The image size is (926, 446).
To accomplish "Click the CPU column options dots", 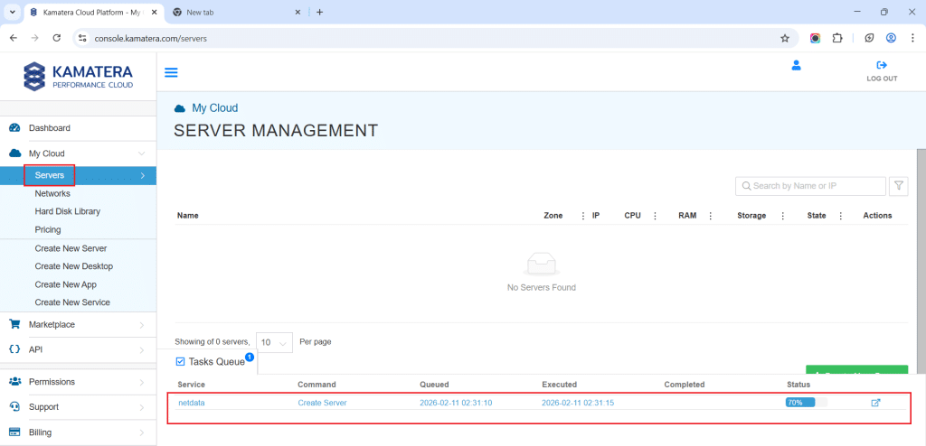I will pos(655,216).
